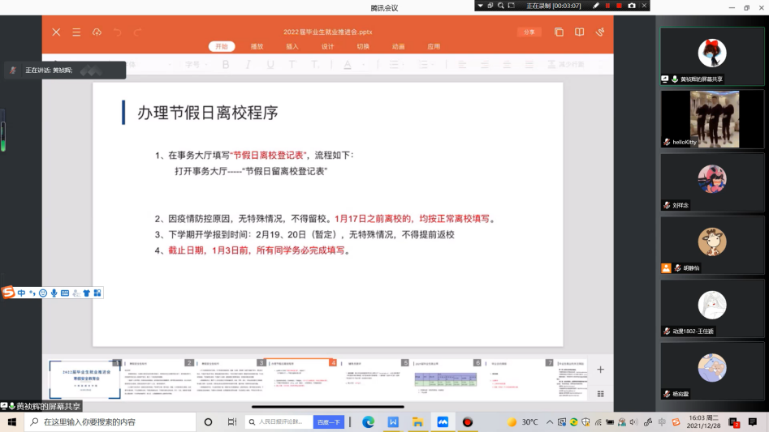Viewport: 769px width, 432px height.
Task: Click the pencil annotation icon in recorder bar
Action: coord(596,6)
